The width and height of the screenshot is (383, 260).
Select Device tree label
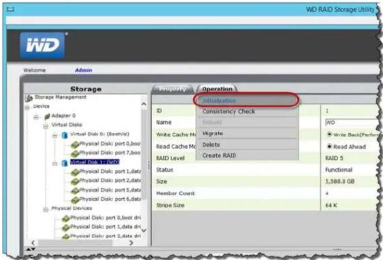[41, 106]
